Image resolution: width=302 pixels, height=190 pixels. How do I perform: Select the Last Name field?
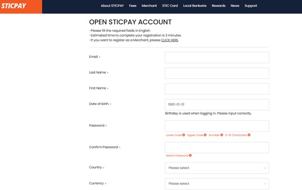(217, 73)
